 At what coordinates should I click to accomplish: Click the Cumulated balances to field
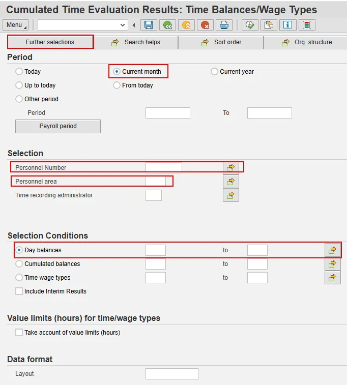coord(257,264)
